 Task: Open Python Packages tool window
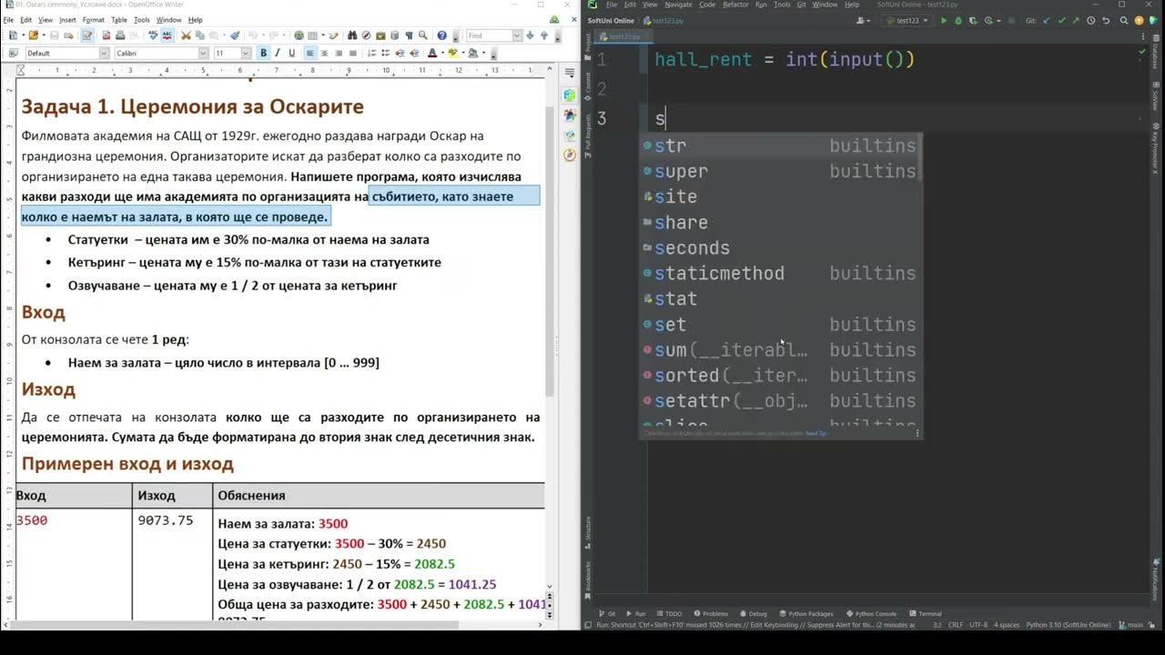(805, 614)
